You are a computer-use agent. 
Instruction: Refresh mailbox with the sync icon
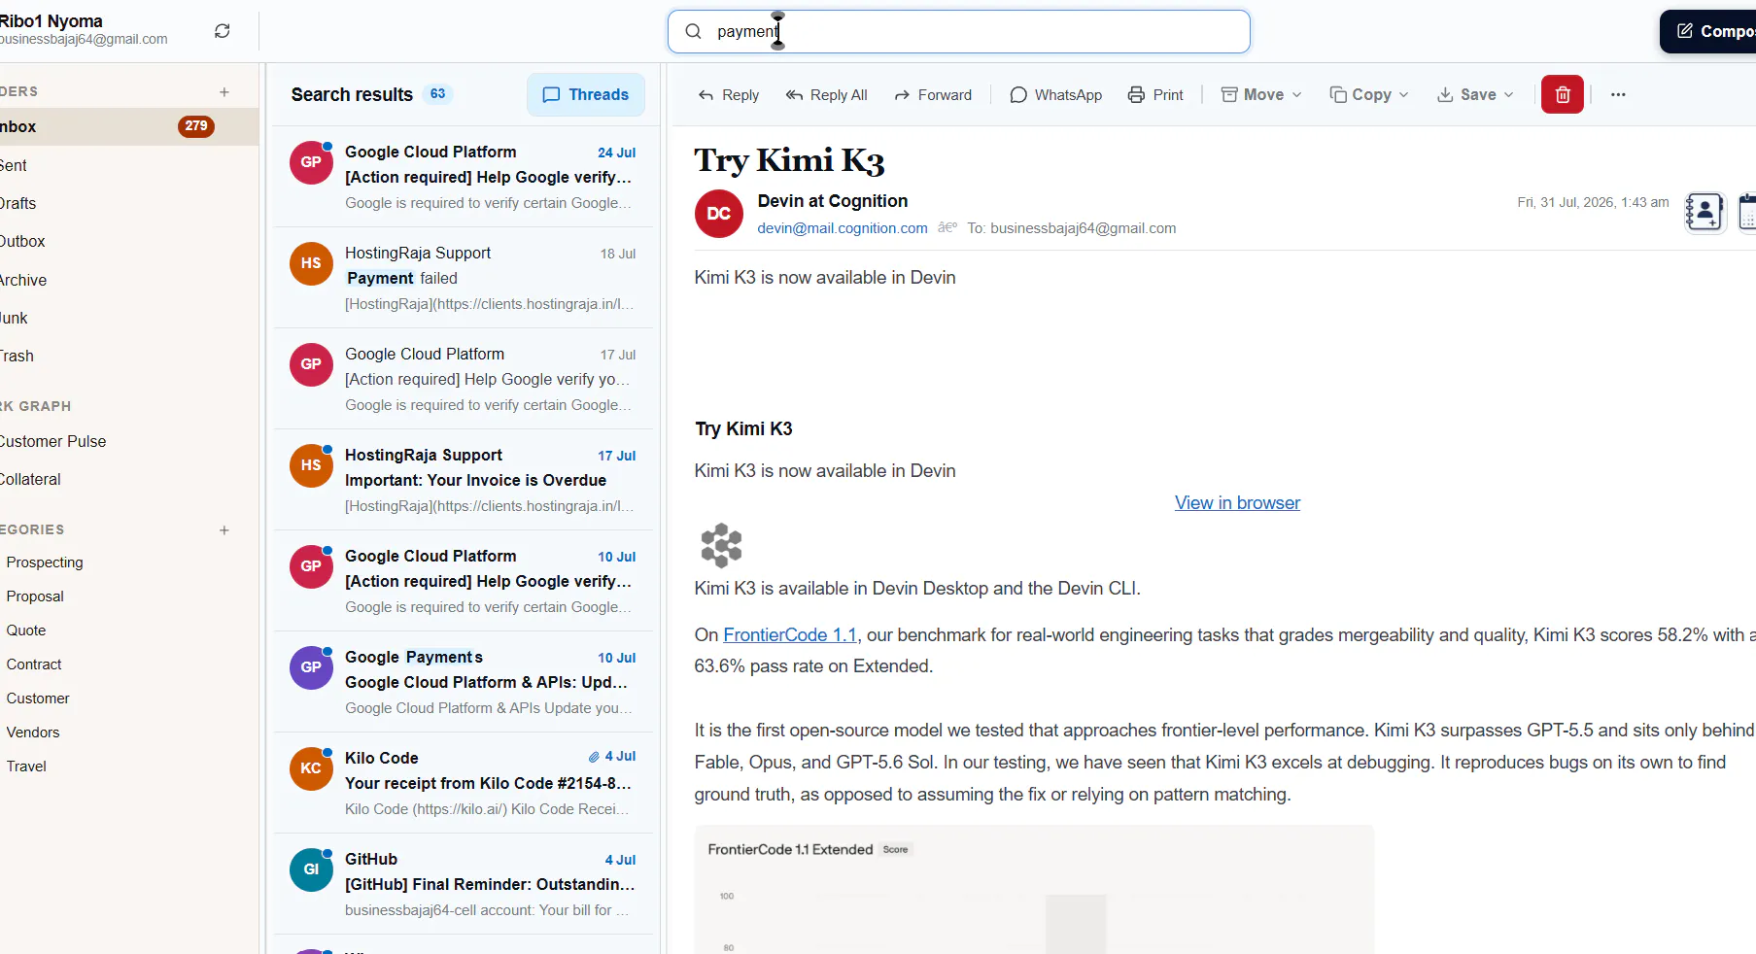pyautogui.click(x=223, y=31)
